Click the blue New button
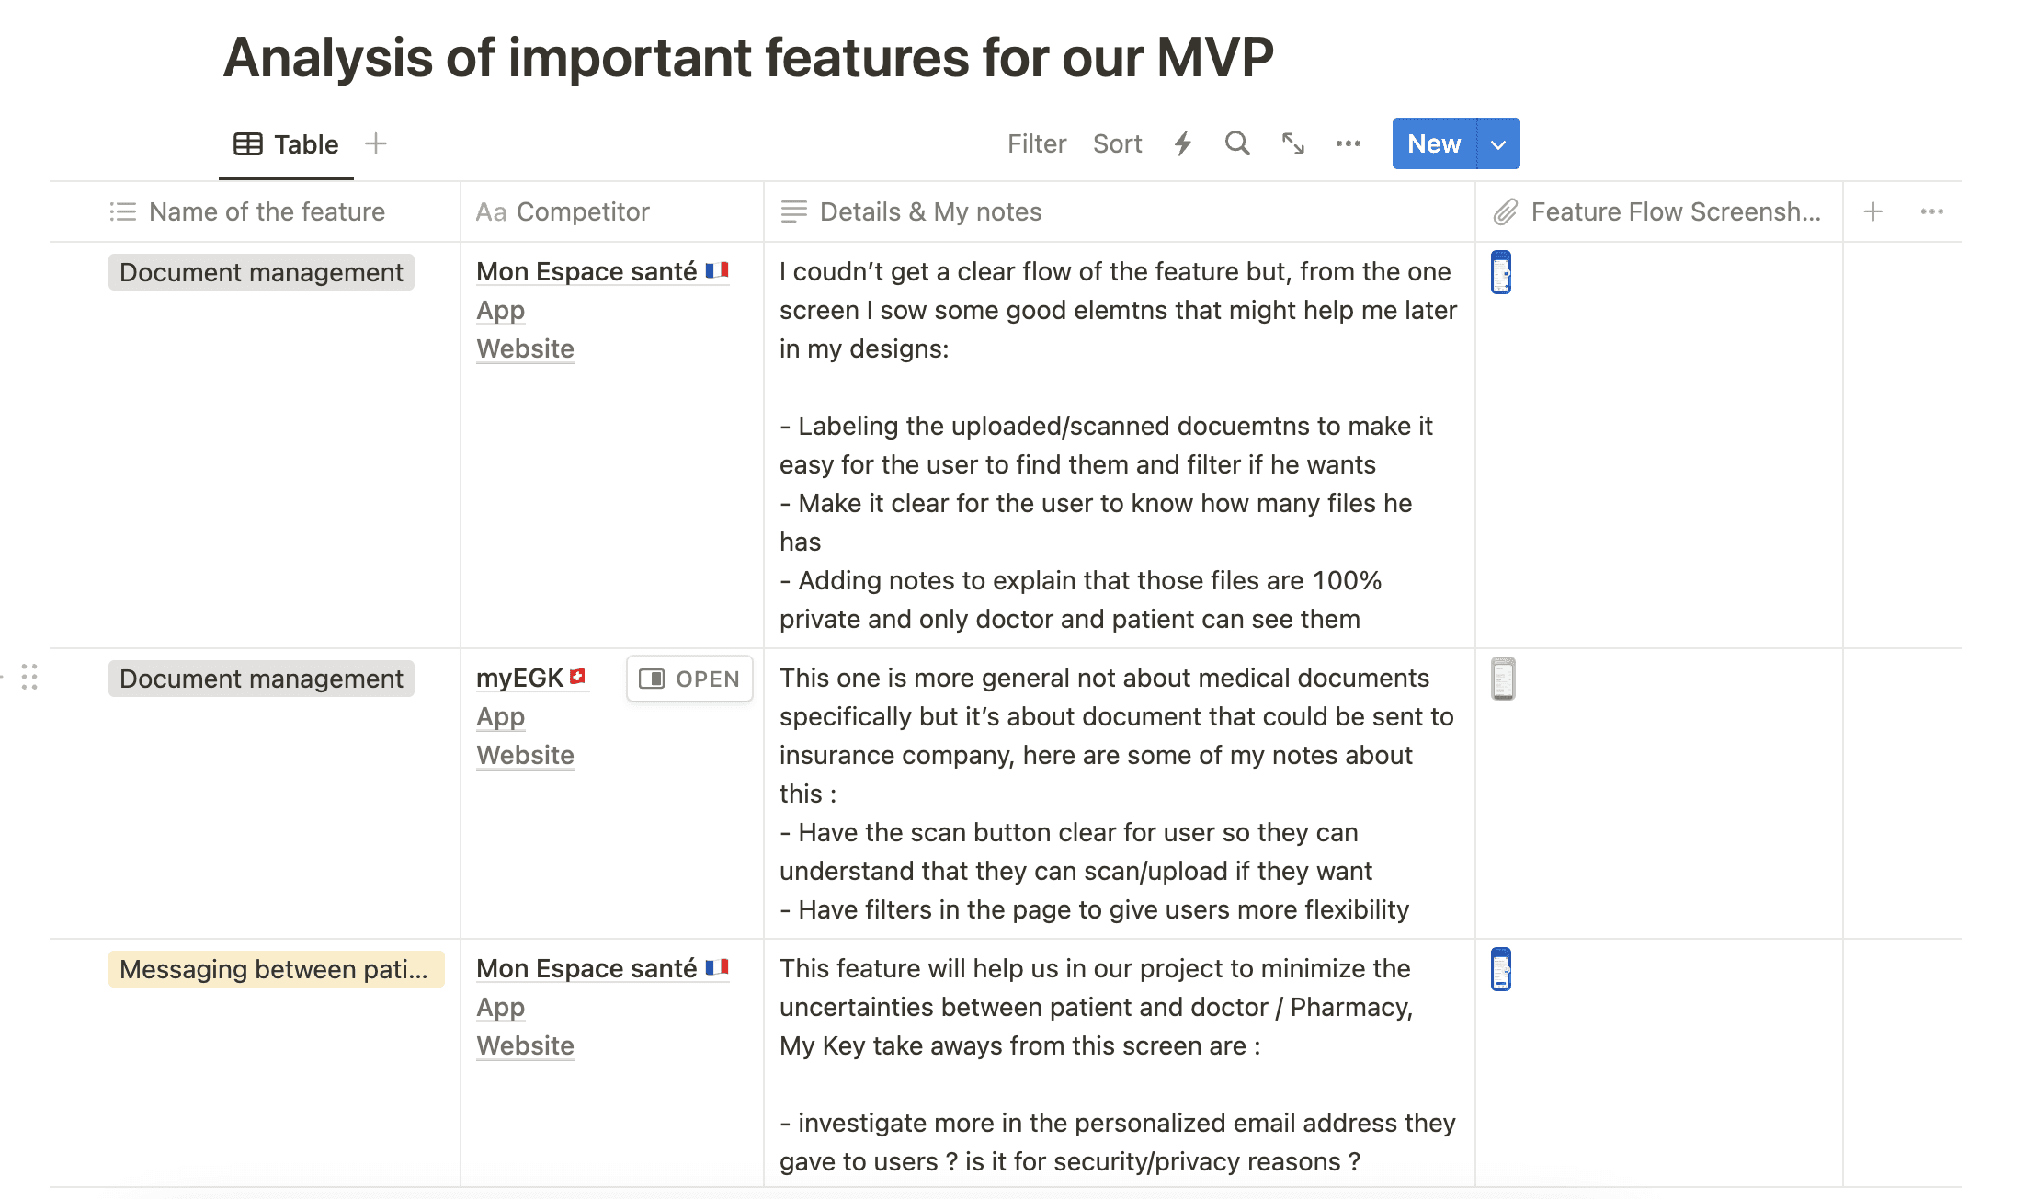This screenshot has height=1199, width=2037. (x=1433, y=143)
